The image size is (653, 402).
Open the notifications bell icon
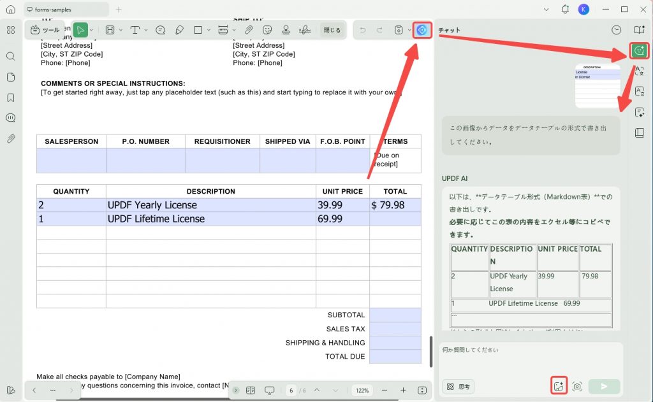pyautogui.click(x=565, y=9)
